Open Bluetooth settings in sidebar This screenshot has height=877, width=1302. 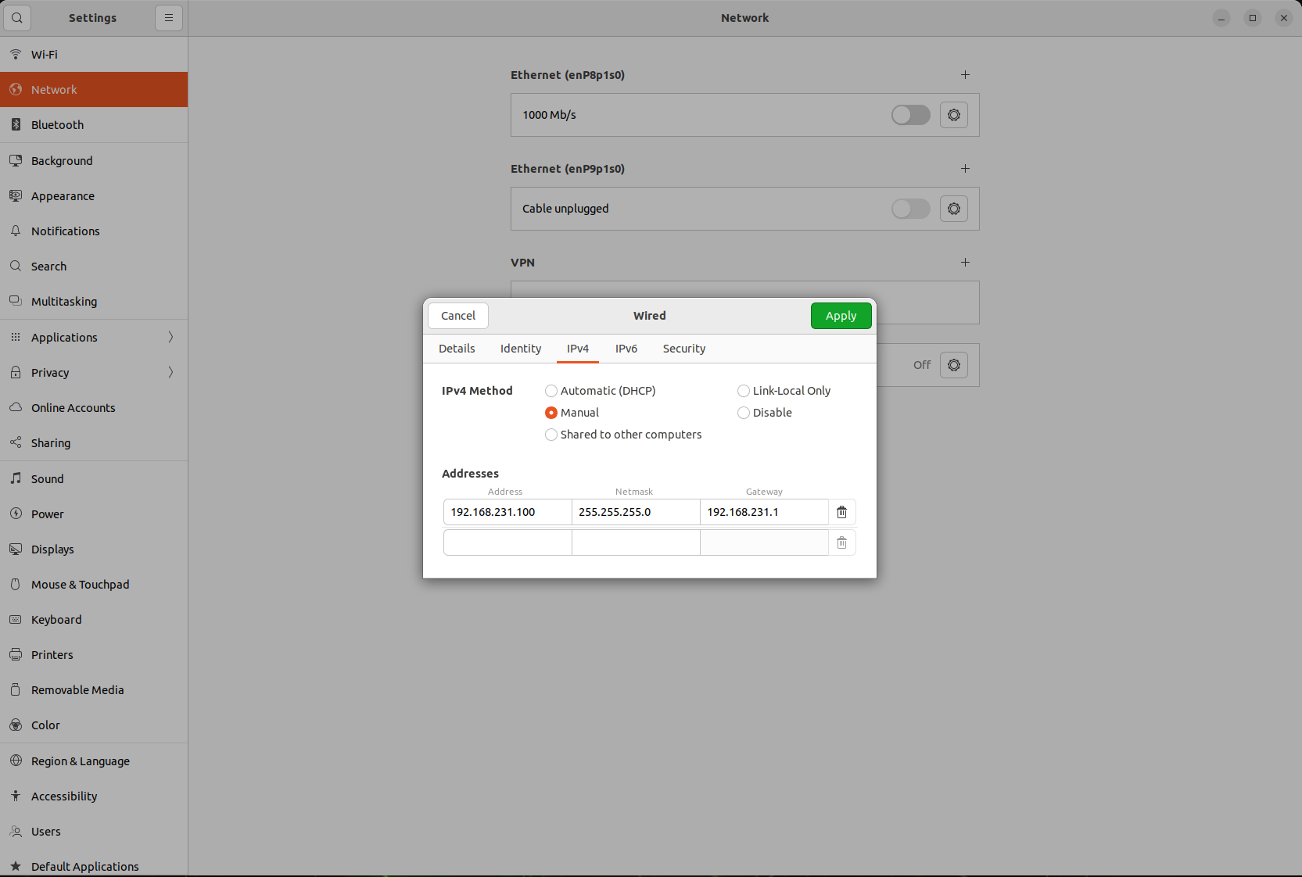57,125
